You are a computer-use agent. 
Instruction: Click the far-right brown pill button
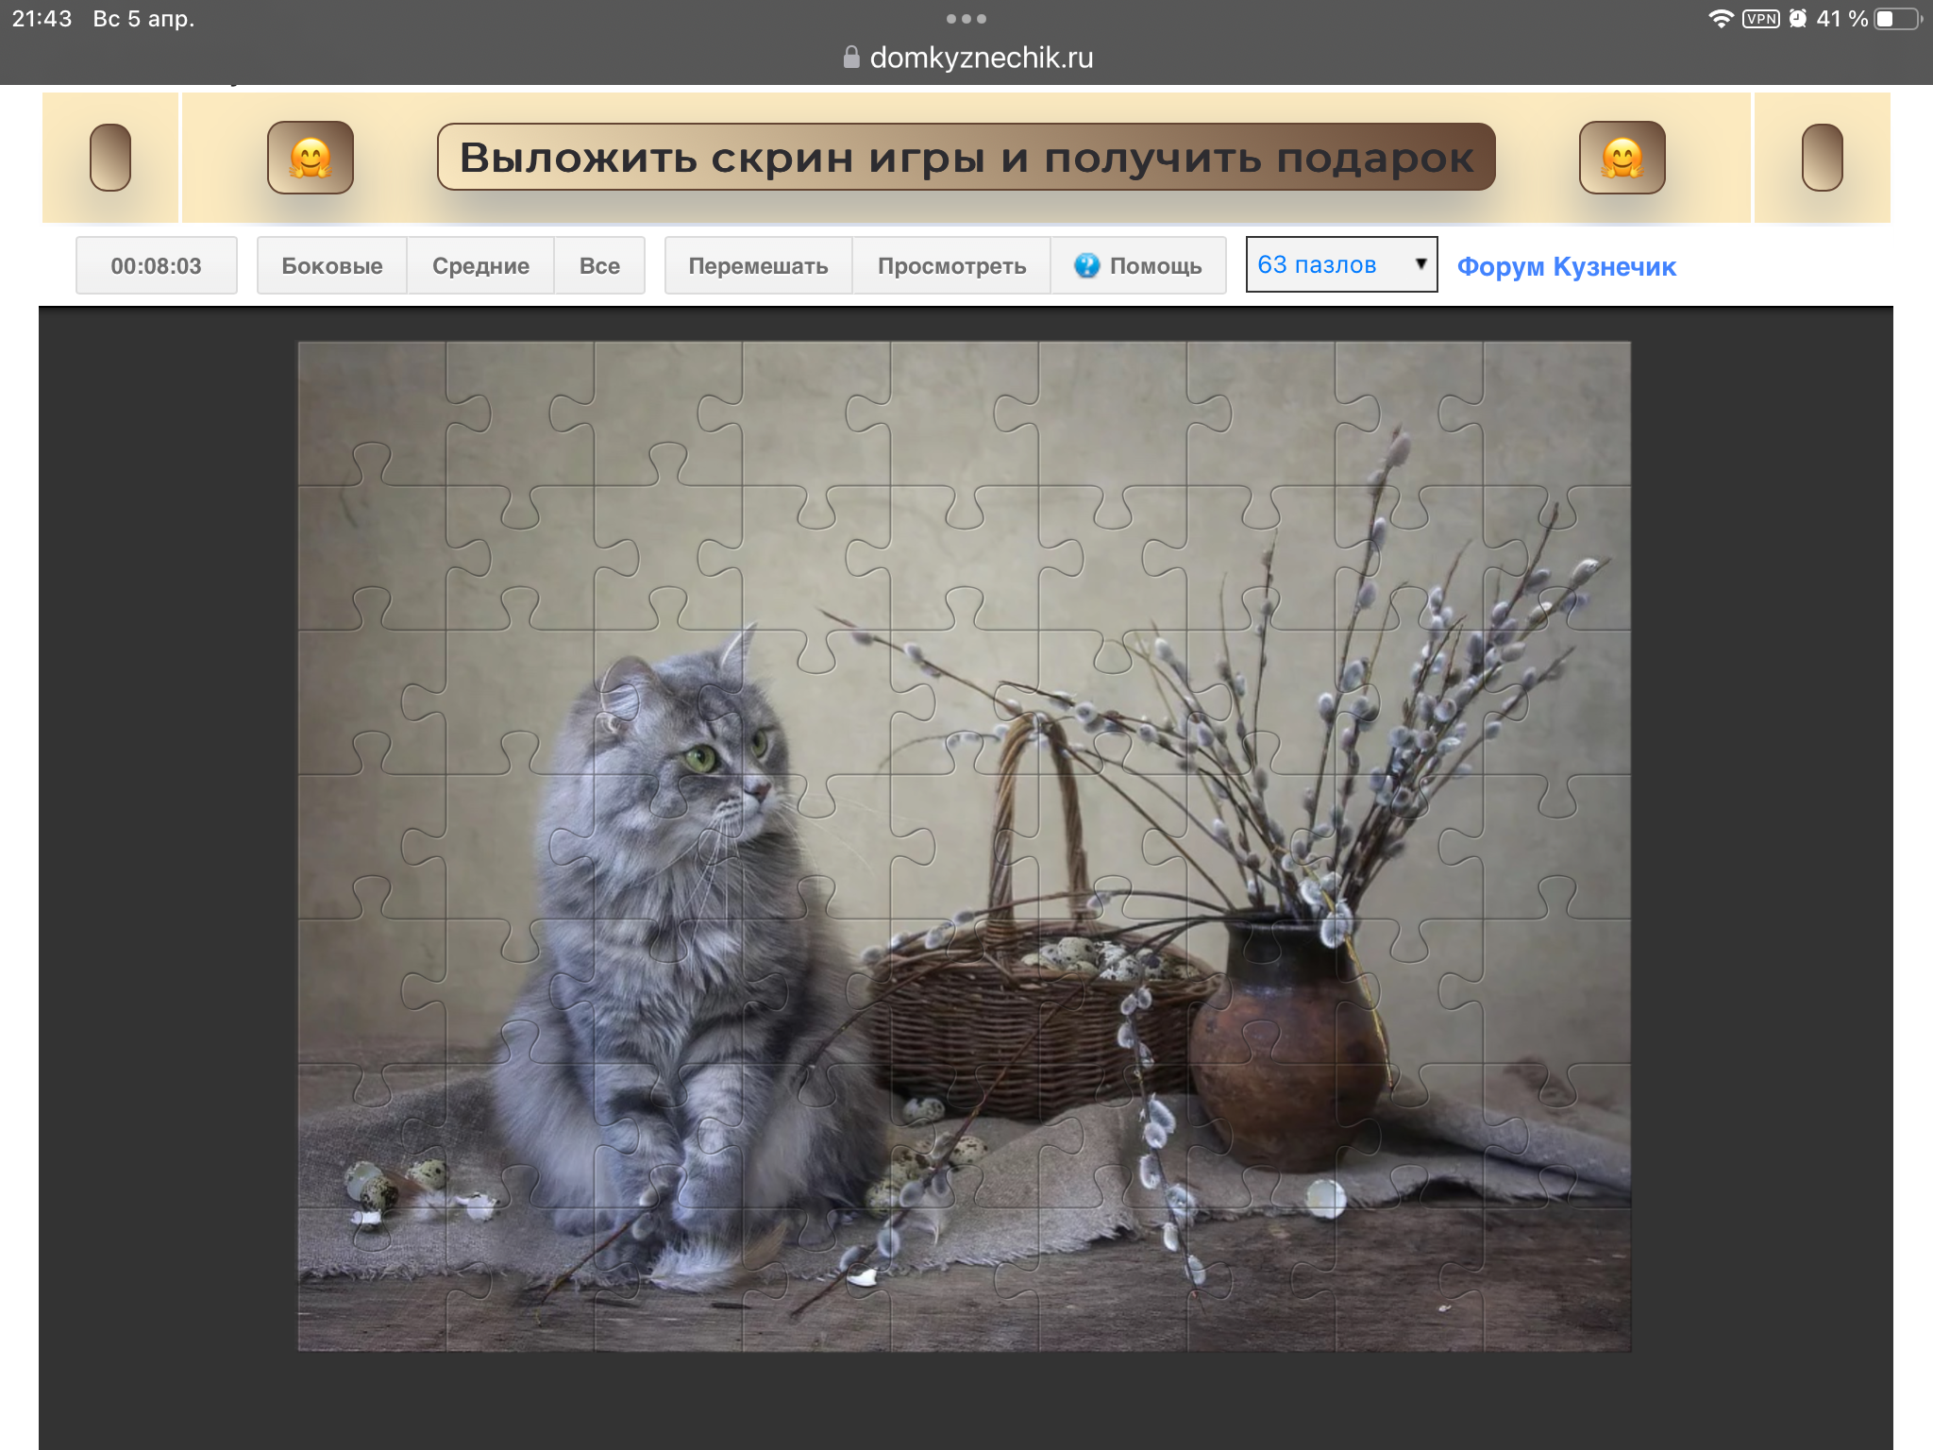click(x=1822, y=158)
